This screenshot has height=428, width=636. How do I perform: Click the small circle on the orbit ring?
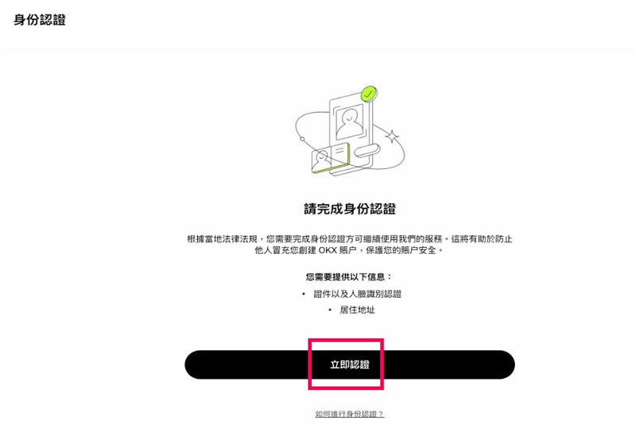coord(302,139)
